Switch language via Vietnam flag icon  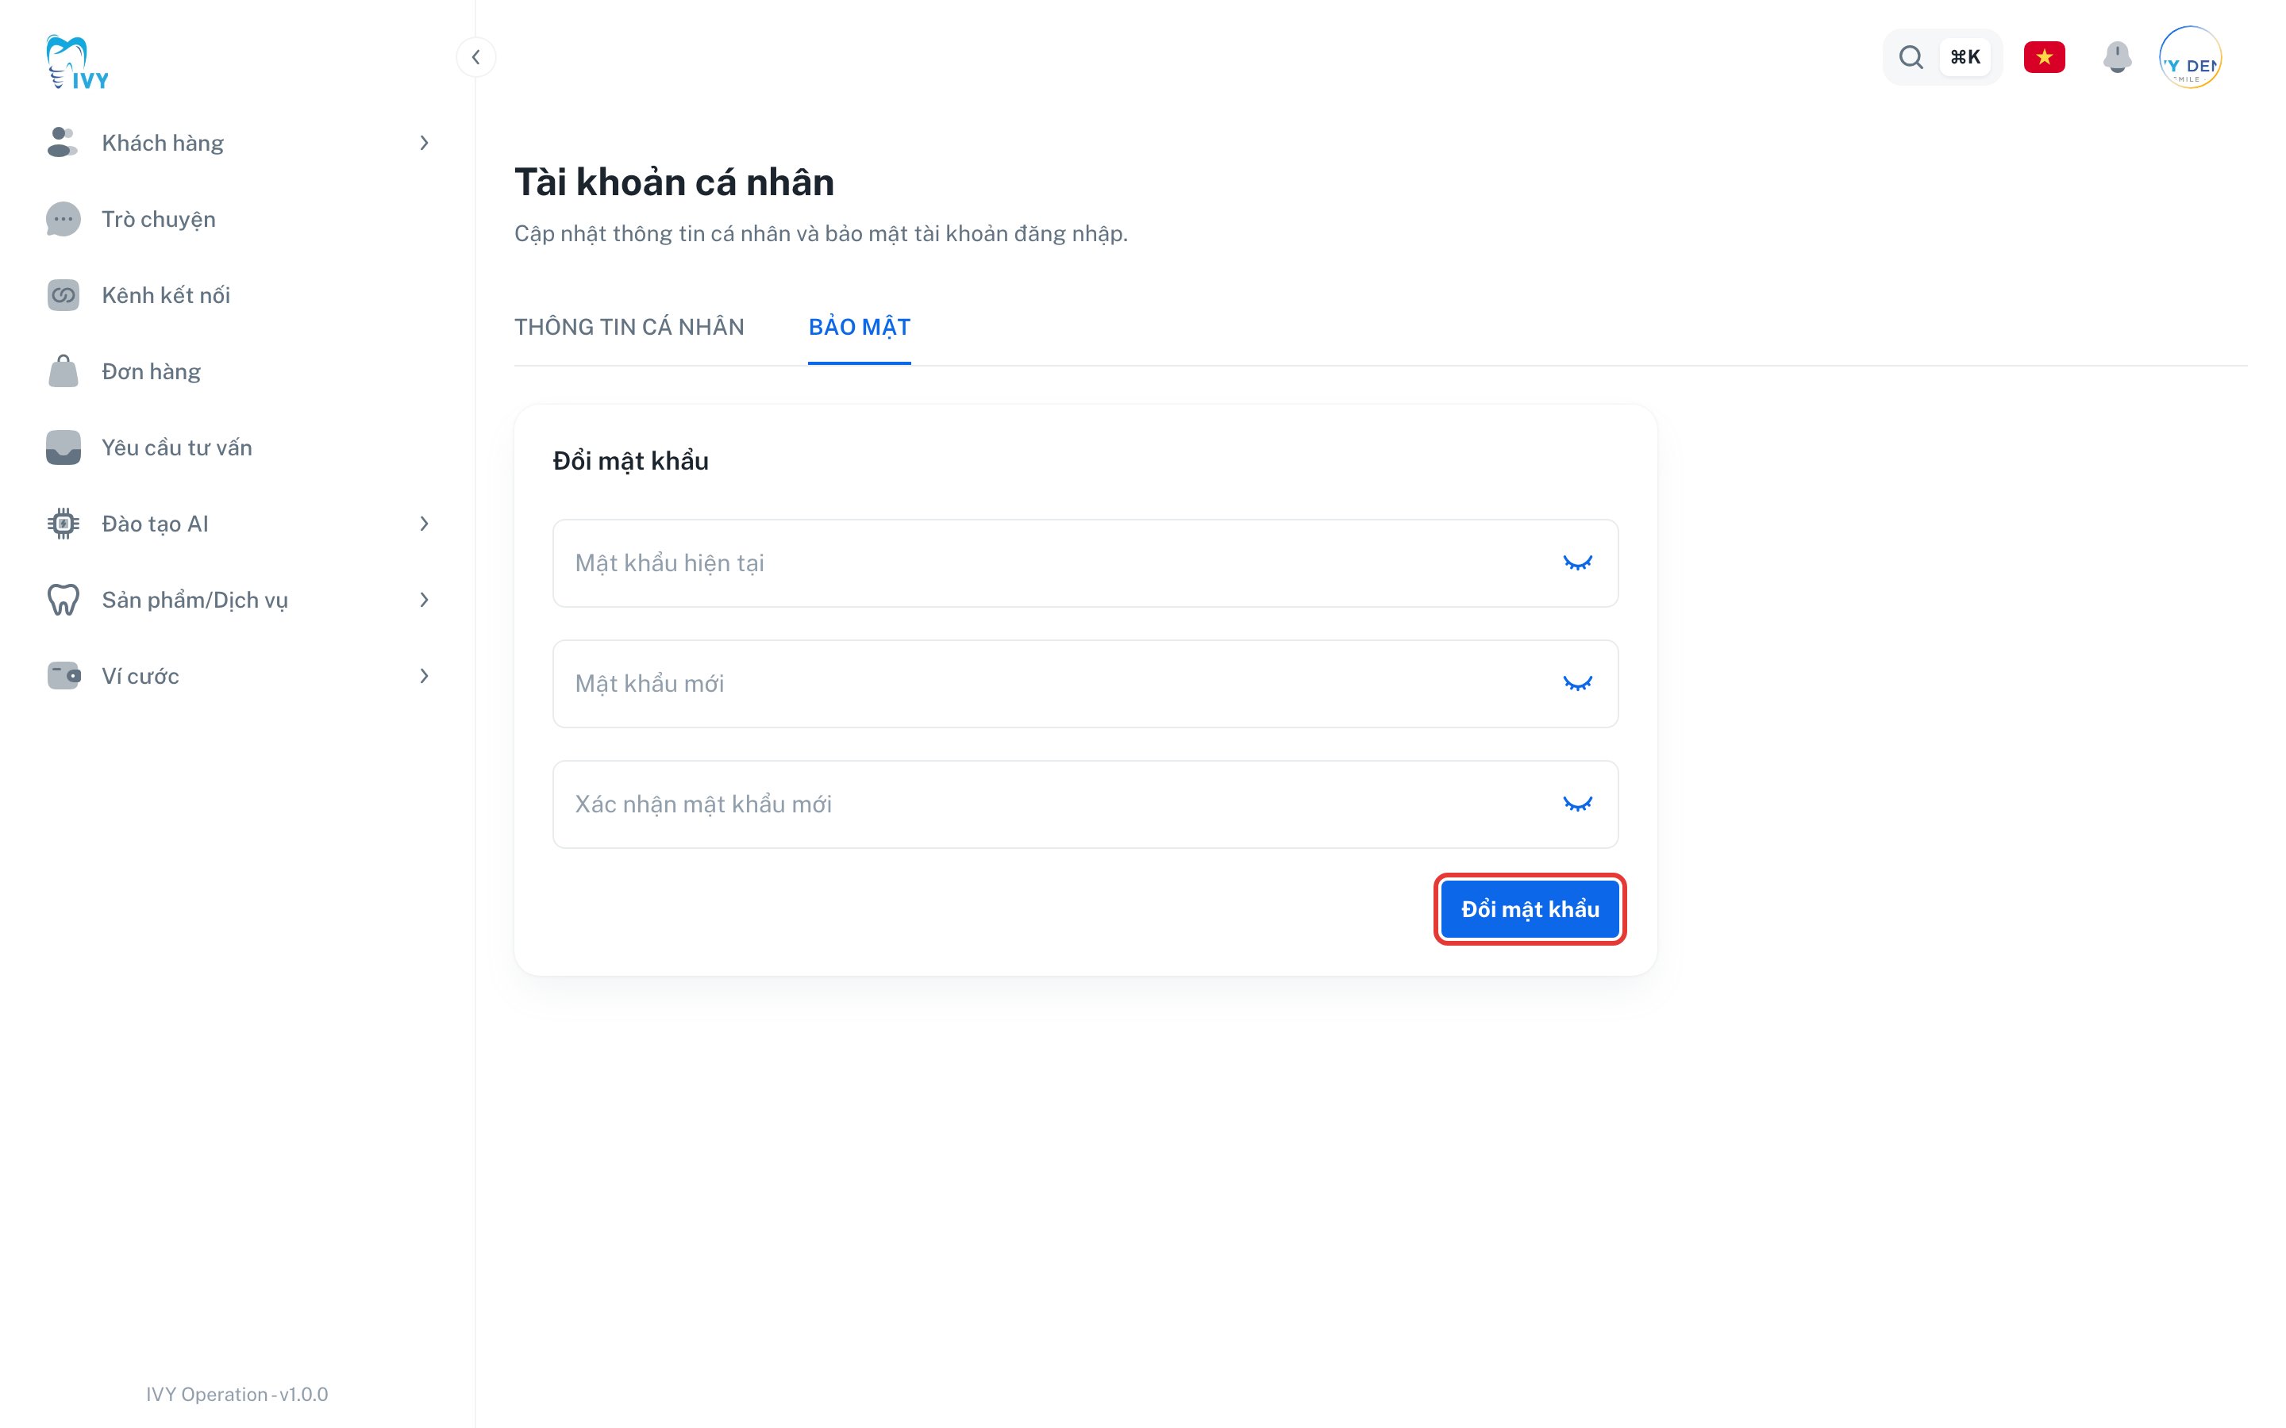coord(2044,58)
